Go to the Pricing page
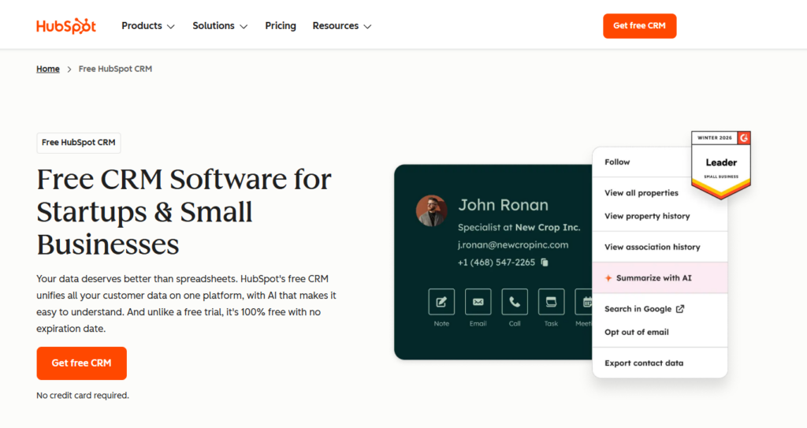The width and height of the screenshot is (807, 428). click(x=281, y=26)
